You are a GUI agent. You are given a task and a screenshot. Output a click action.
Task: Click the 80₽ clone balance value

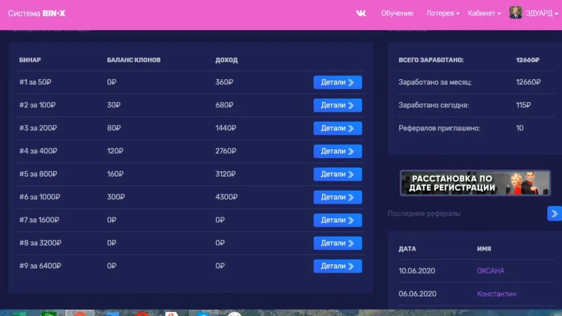point(114,128)
